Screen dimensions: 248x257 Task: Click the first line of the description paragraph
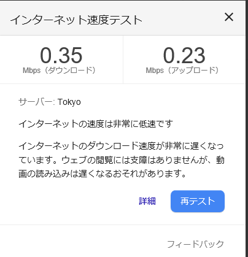point(121,146)
